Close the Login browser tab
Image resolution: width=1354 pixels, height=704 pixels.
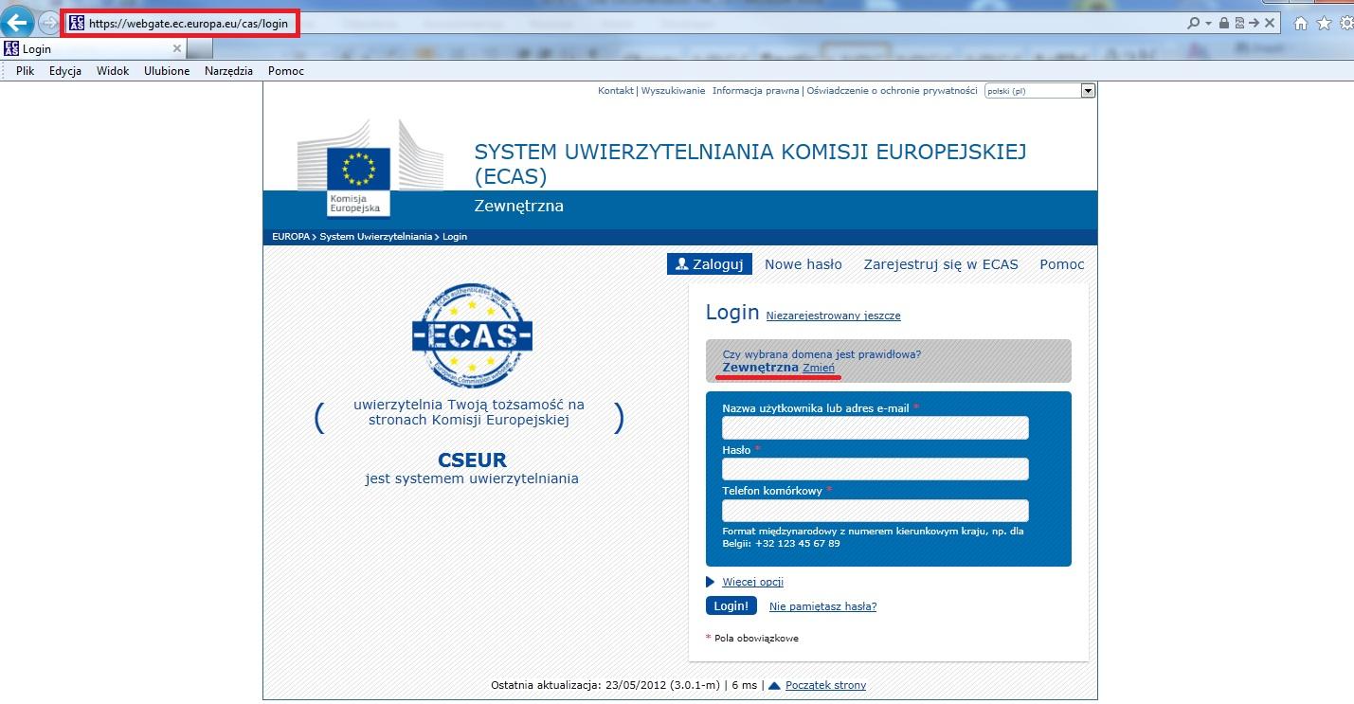coord(176,48)
